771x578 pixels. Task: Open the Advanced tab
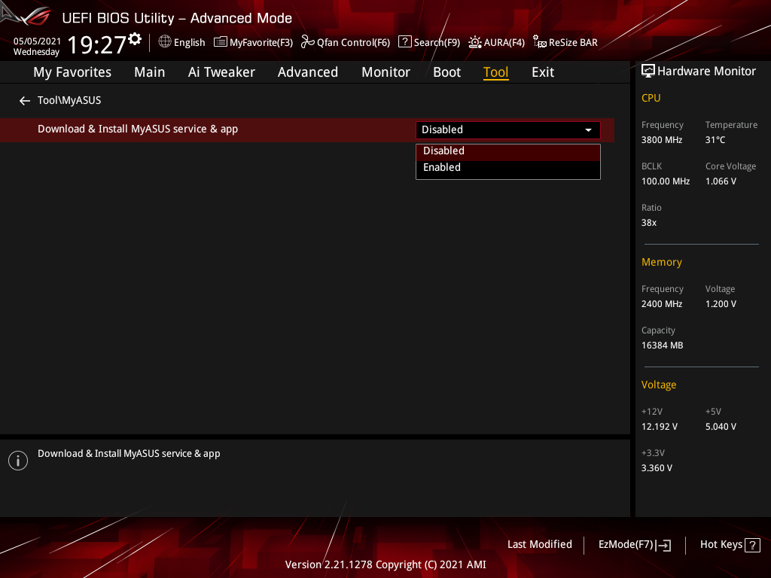click(x=308, y=72)
